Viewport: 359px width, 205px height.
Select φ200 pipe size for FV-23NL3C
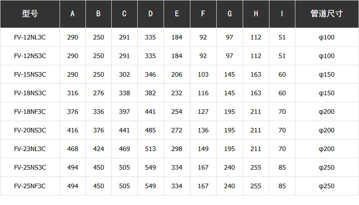tap(326, 149)
